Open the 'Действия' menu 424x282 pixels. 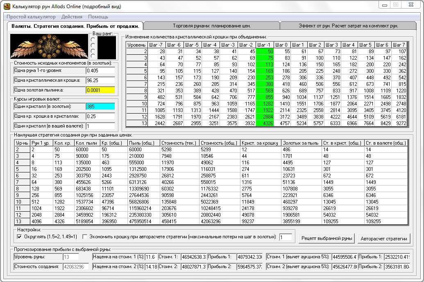click(72, 17)
